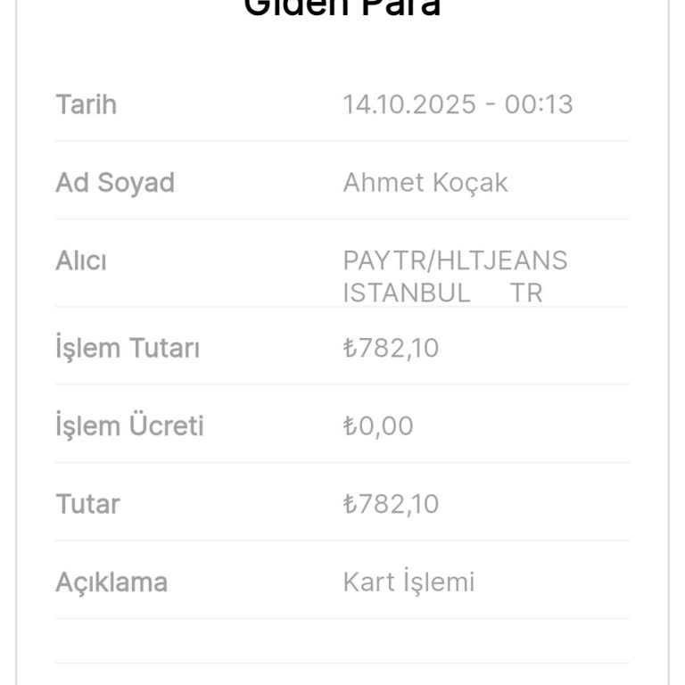Click the ISTANBUL TR location line

coord(442,293)
